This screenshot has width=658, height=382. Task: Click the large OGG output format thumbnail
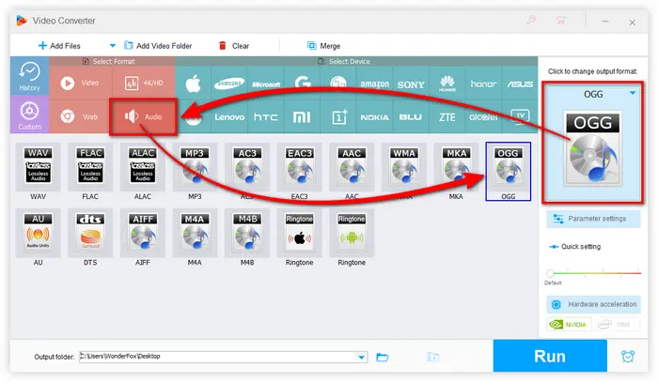592,148
